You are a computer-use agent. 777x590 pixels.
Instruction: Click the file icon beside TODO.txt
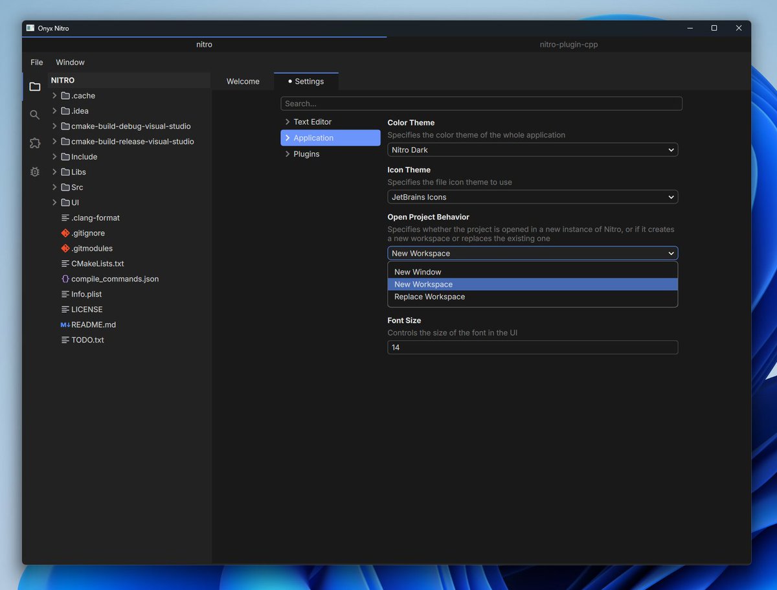click(65, 340)
